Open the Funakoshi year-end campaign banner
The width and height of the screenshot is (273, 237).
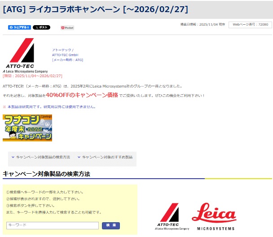27,128
